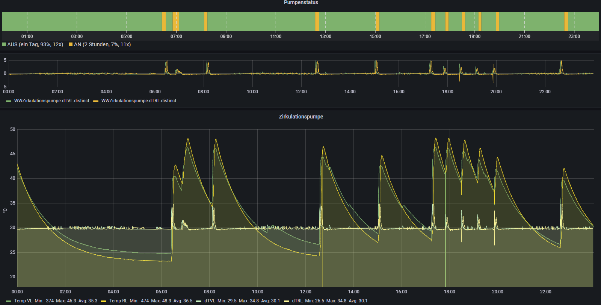The width and height of the screenshot is (601, 305).
Task: Click the yellow AN legend color swatch
Action: pyautogui.click(x=71, y=44)
